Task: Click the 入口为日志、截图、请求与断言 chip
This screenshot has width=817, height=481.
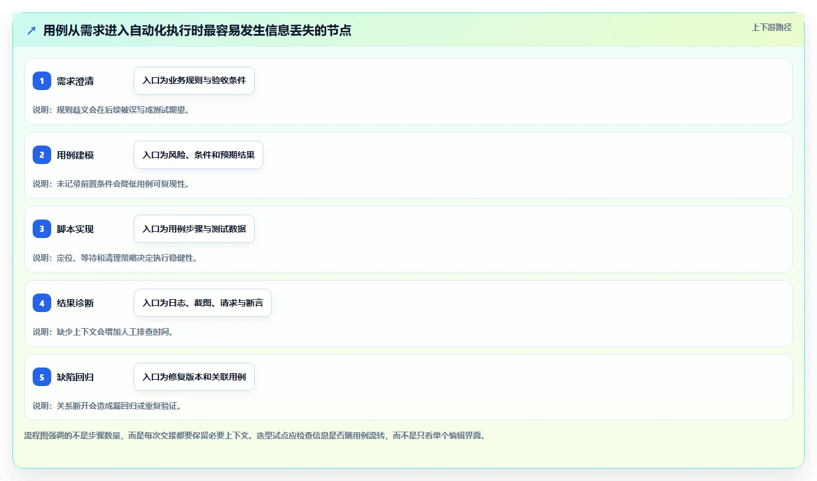Action: point(203,303)
